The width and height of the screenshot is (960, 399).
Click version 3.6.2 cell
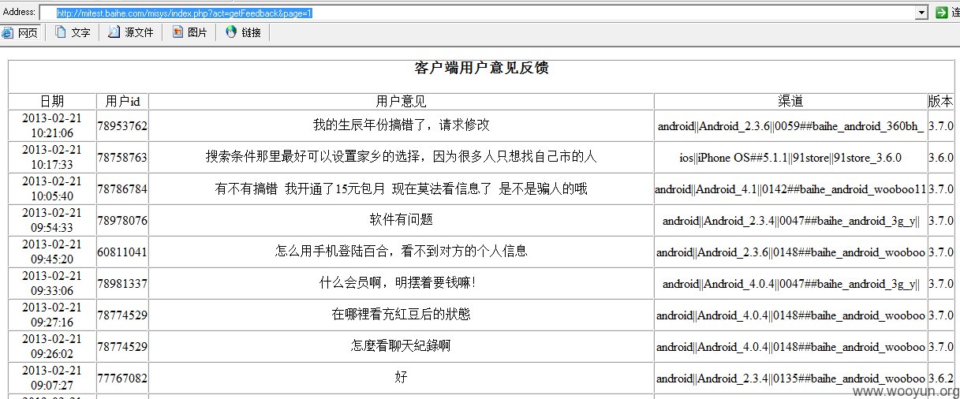[x=941, y=378]
